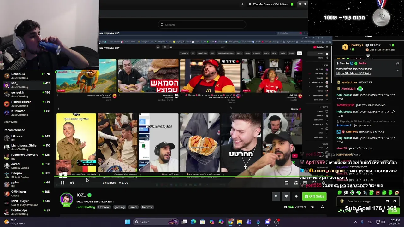
Task: Follow IGZ_ with the heart button
Action: [x=286, y=196]
